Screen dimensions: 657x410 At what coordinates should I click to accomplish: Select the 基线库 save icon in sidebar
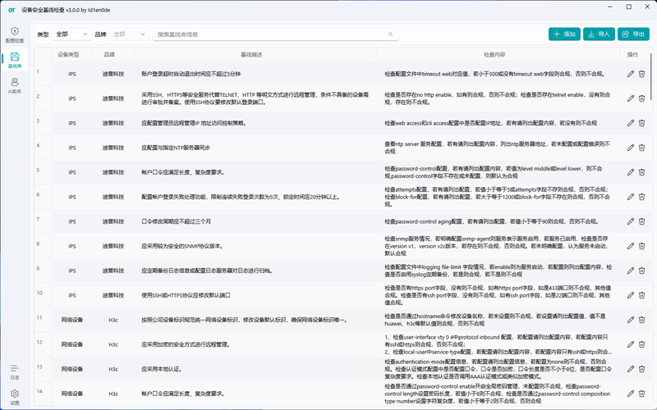pyautogui.click(x=15, y=57)
